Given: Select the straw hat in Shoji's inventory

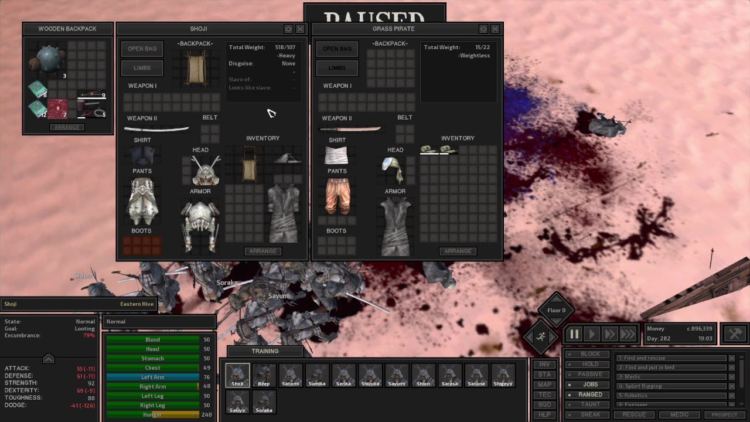Looking at the screenshot, I should [287, 157].
